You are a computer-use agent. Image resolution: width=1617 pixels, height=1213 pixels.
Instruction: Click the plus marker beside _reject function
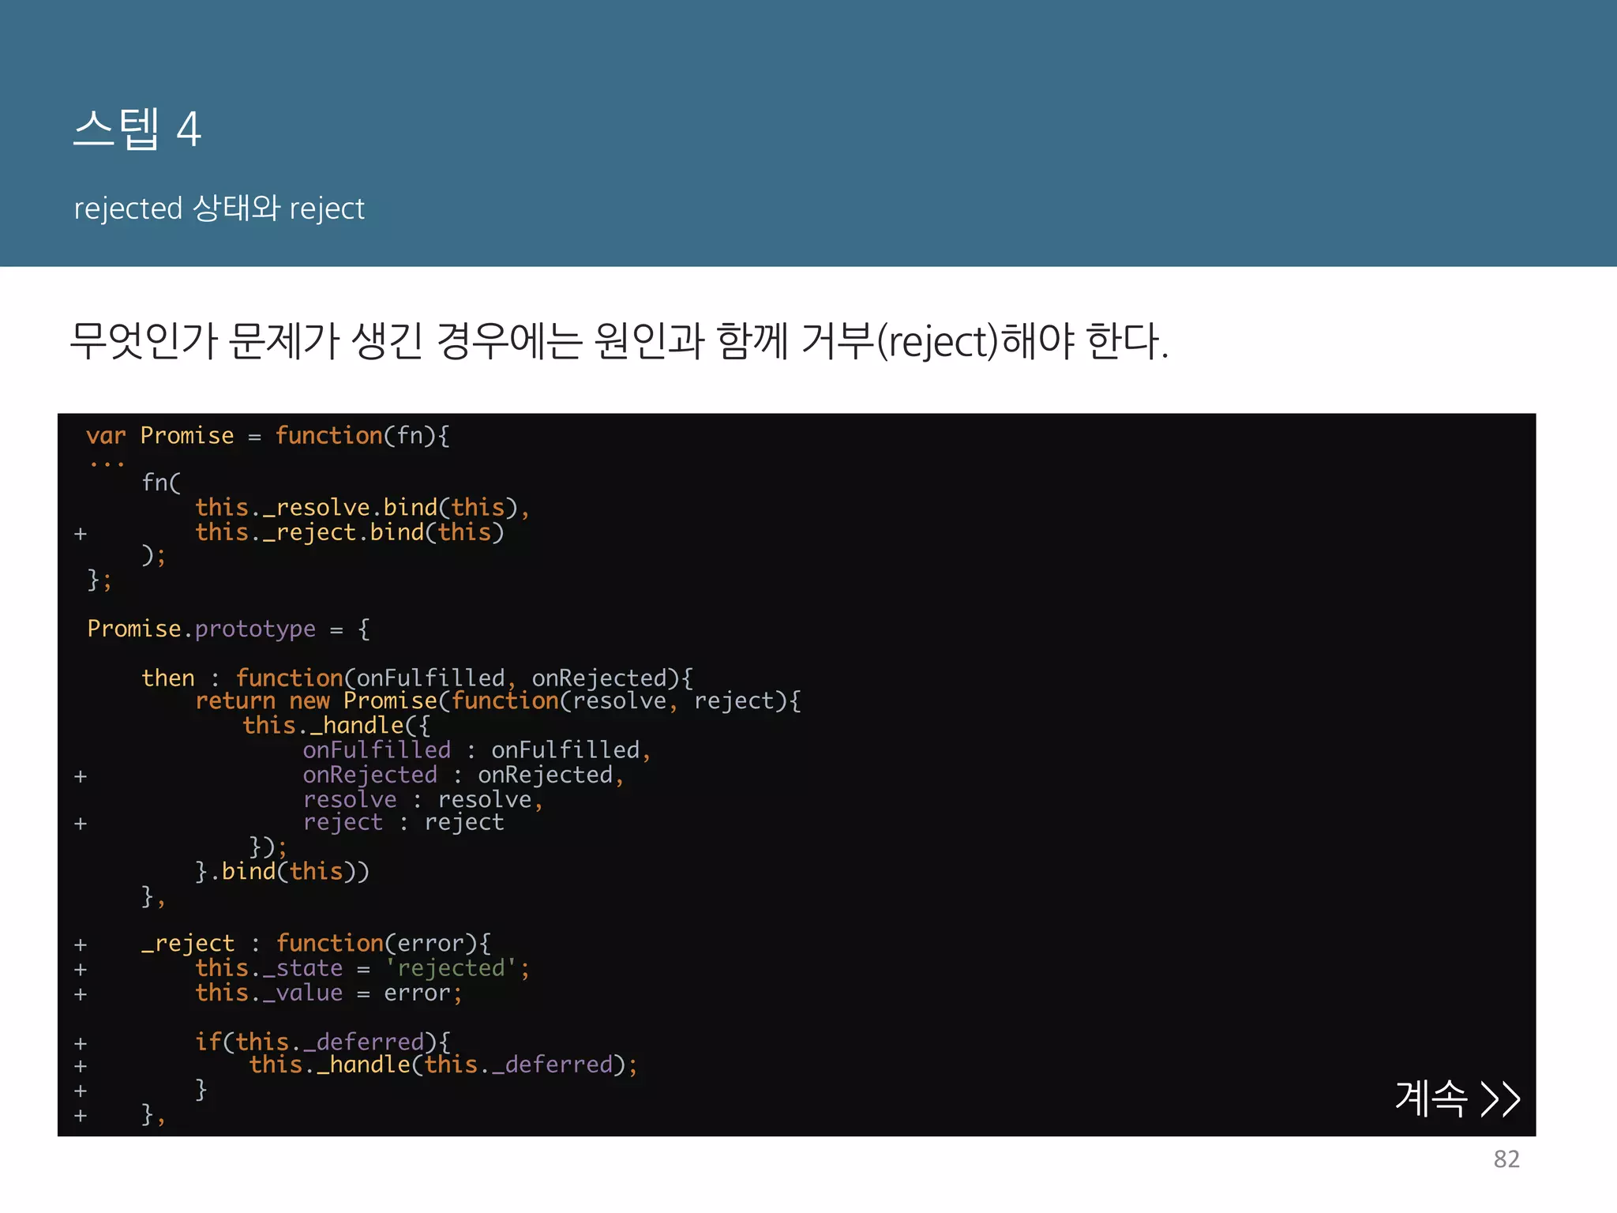click(81, 945)
